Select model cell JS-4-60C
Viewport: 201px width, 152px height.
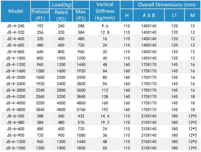[x=16, y=45]
